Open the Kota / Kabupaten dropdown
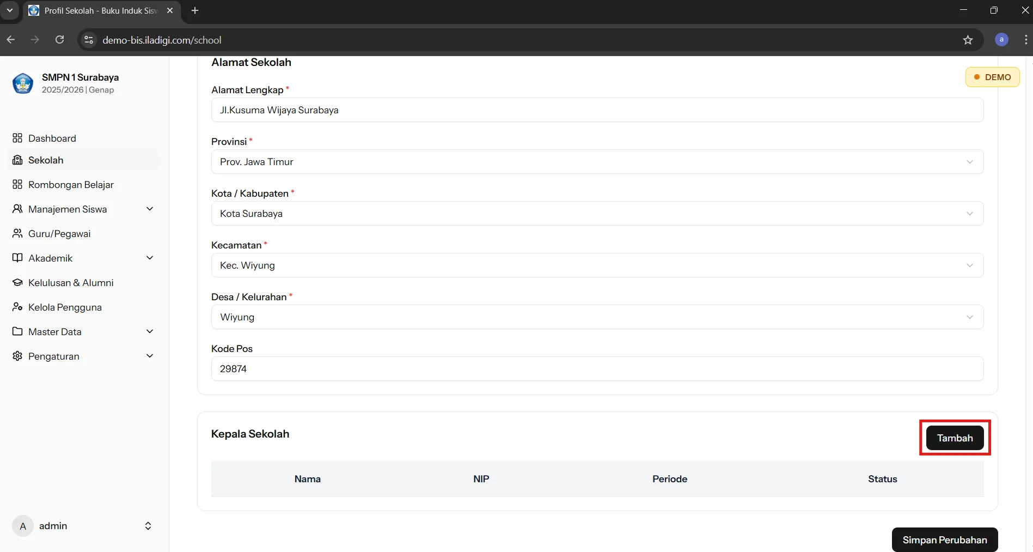This screenshot has width=1033, height=552. point(597,214)
